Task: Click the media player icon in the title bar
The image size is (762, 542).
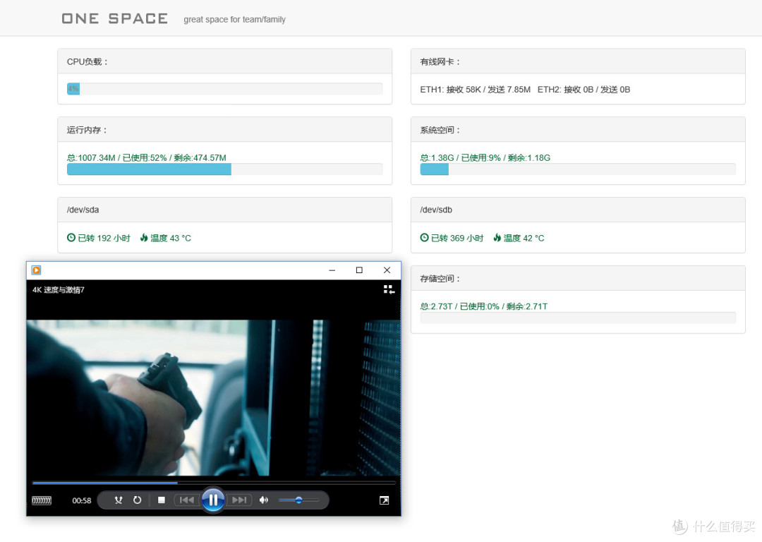Action: coord(36,270)
